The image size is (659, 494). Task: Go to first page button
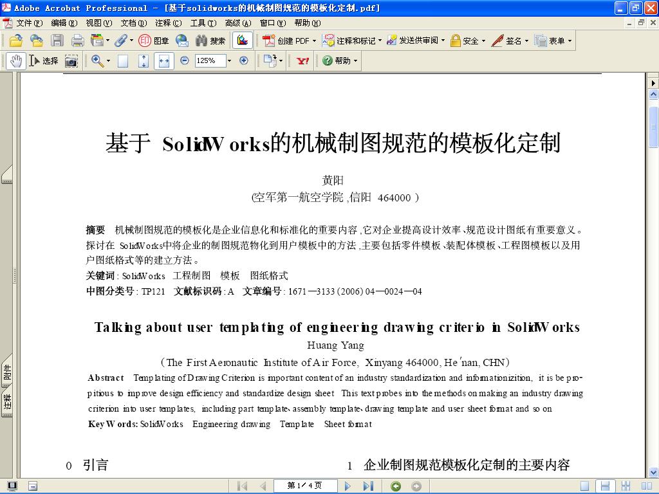click(x=242, y=486)
